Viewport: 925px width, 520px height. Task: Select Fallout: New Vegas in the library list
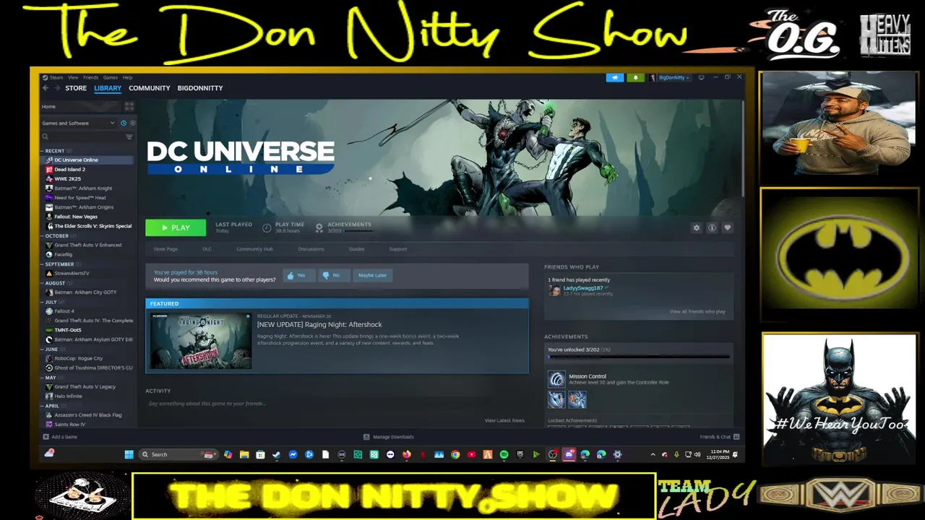pyautogui.click(x=87, y=216)
